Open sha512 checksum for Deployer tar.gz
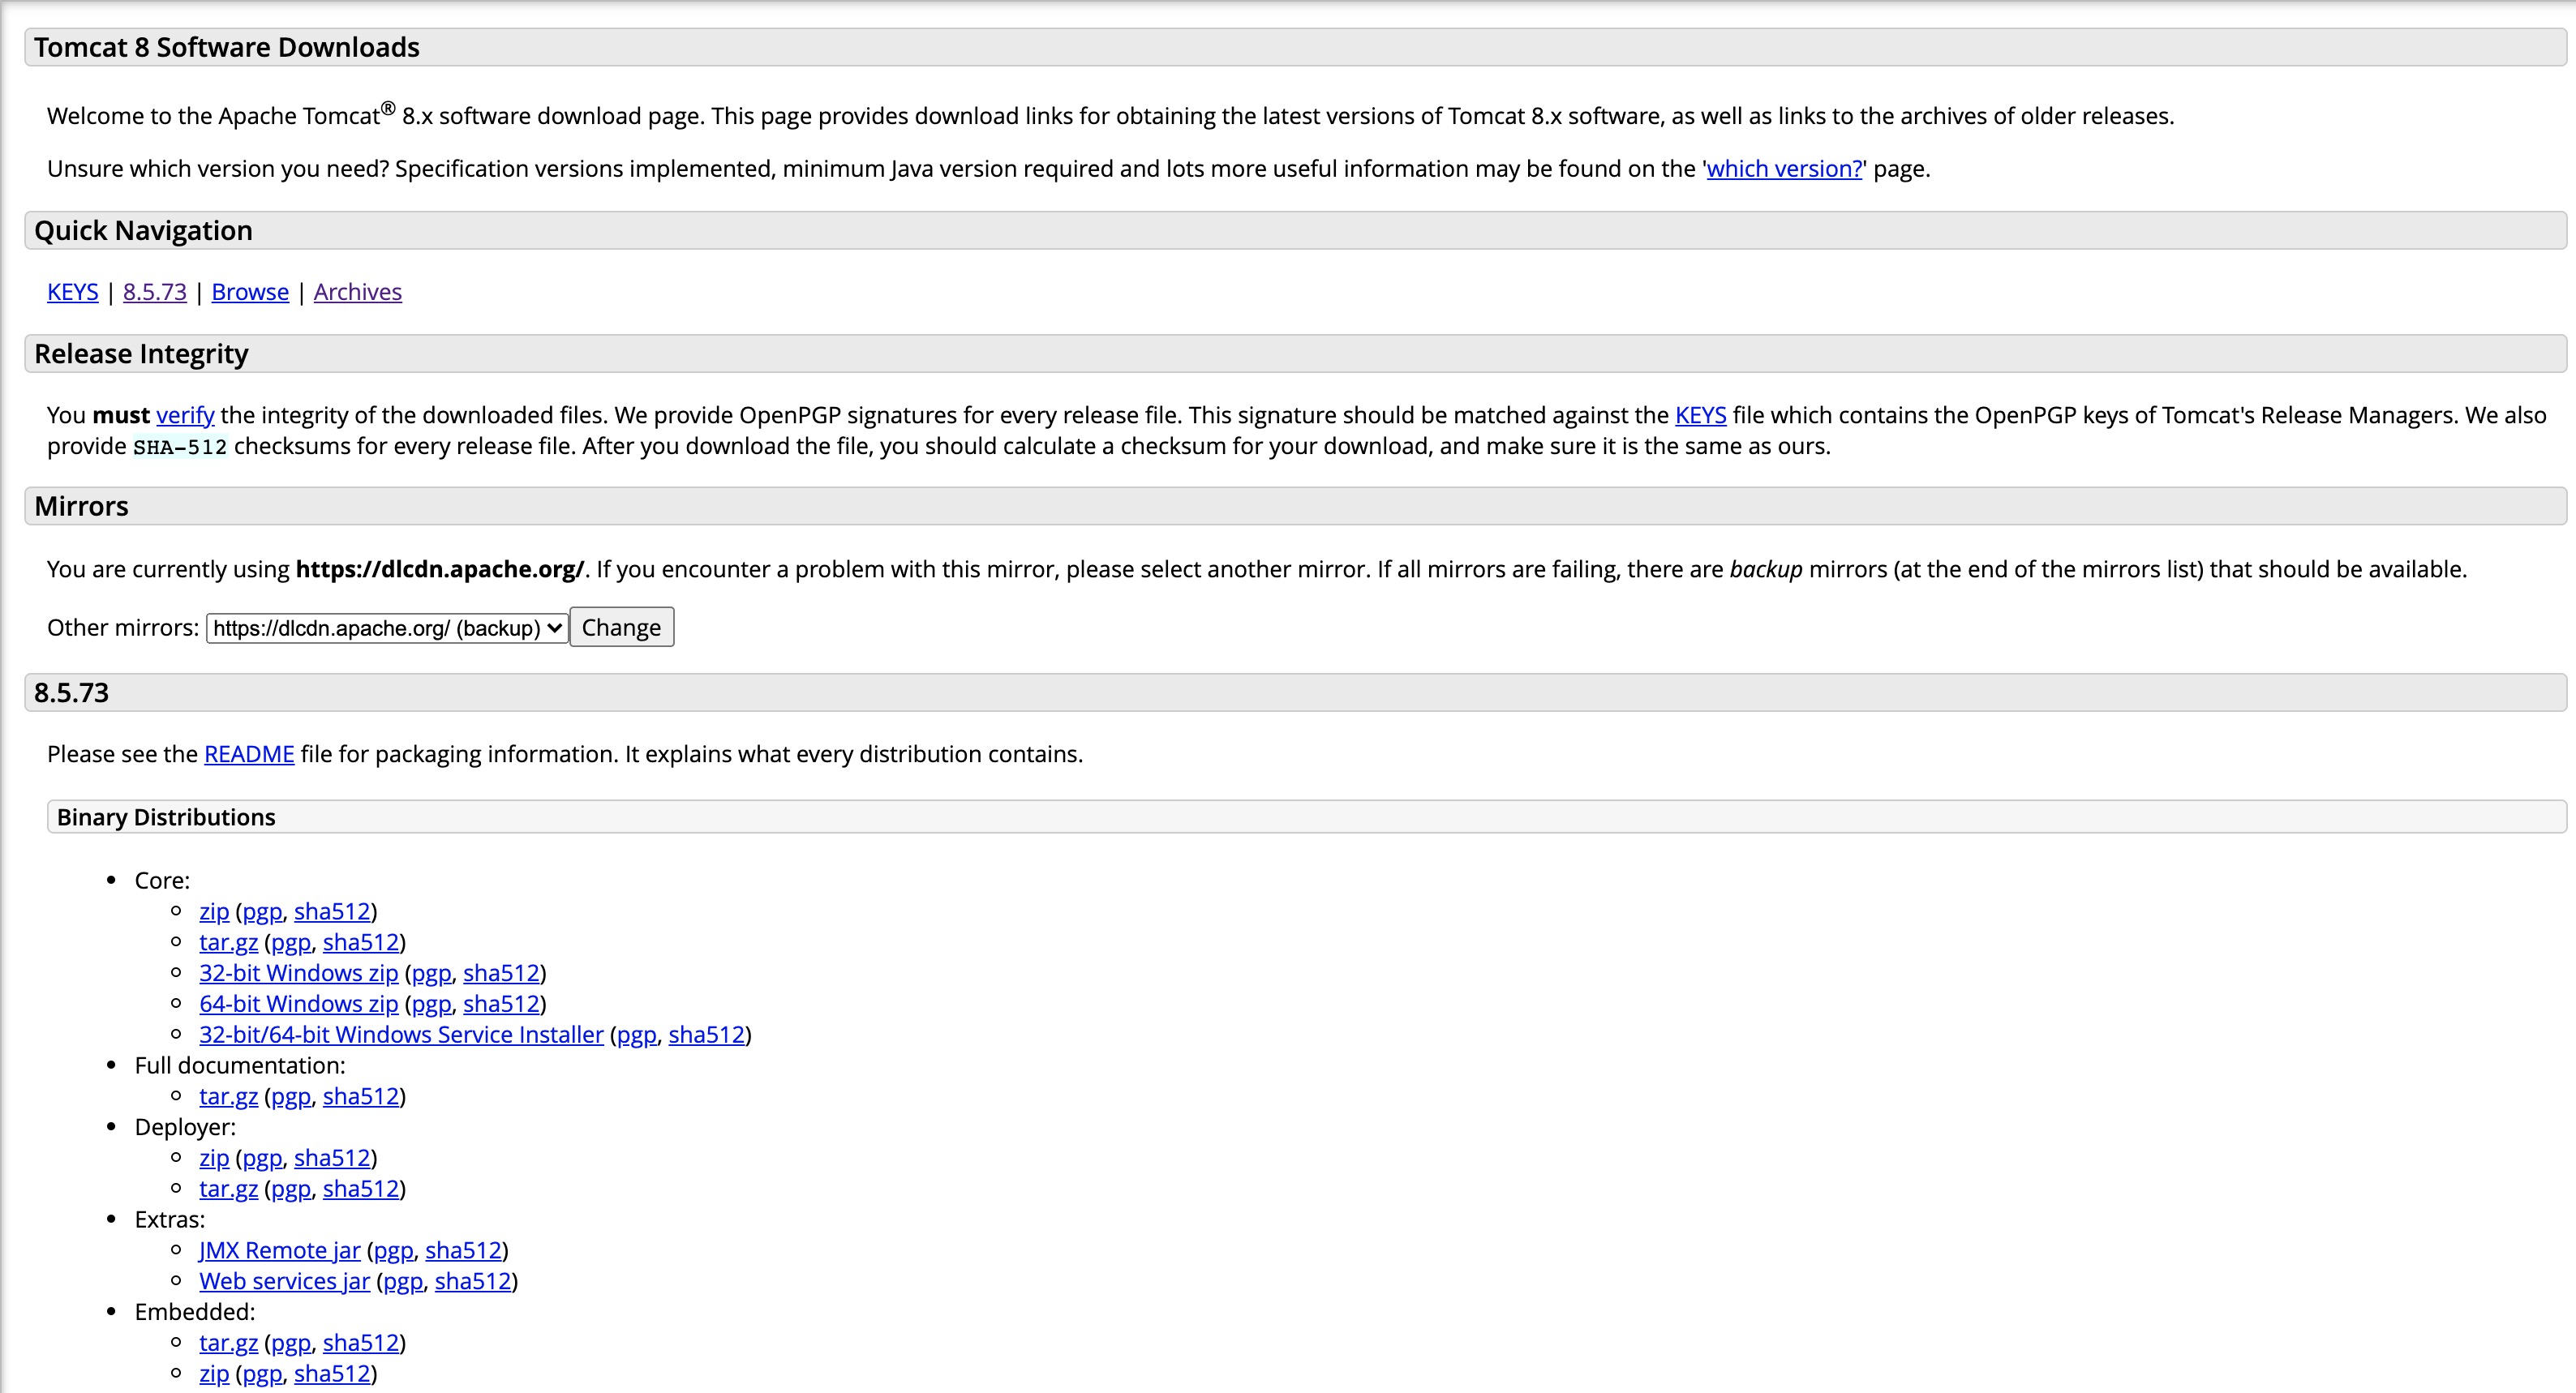Image resolution: width=2576 pixels, height=1393 pixels. pos(361,1189)
